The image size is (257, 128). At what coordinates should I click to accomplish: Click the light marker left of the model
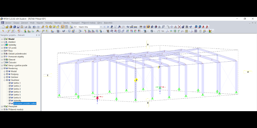pos(48,75)
